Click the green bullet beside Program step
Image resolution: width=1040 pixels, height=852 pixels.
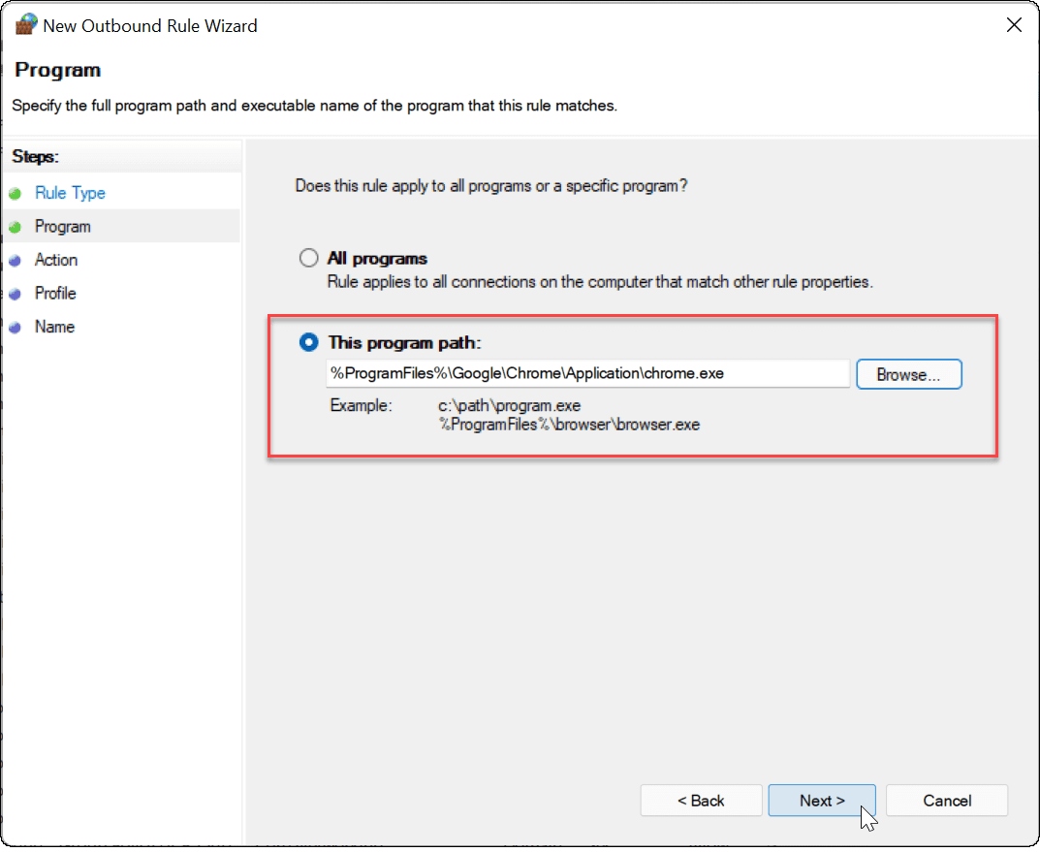15,227
